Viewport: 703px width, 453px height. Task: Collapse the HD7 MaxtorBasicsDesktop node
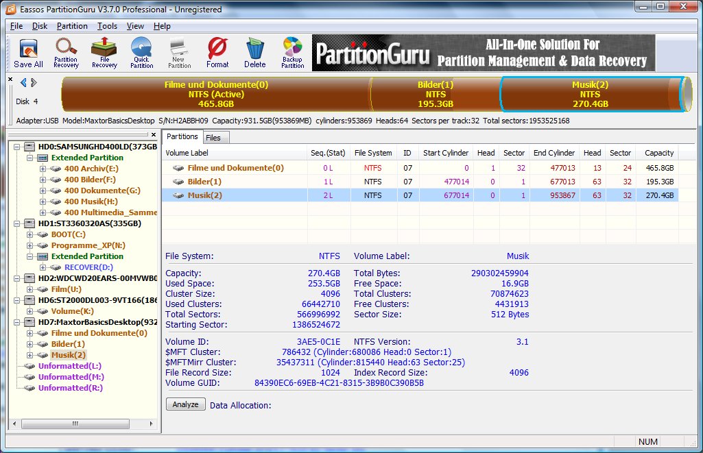point(17,323)
